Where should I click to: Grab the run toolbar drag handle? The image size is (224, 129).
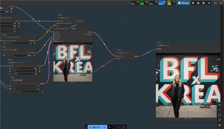coord(86,127)
